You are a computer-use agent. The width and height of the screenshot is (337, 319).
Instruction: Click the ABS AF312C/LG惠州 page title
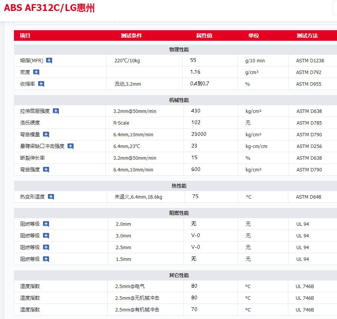click(x=49, y=8)
